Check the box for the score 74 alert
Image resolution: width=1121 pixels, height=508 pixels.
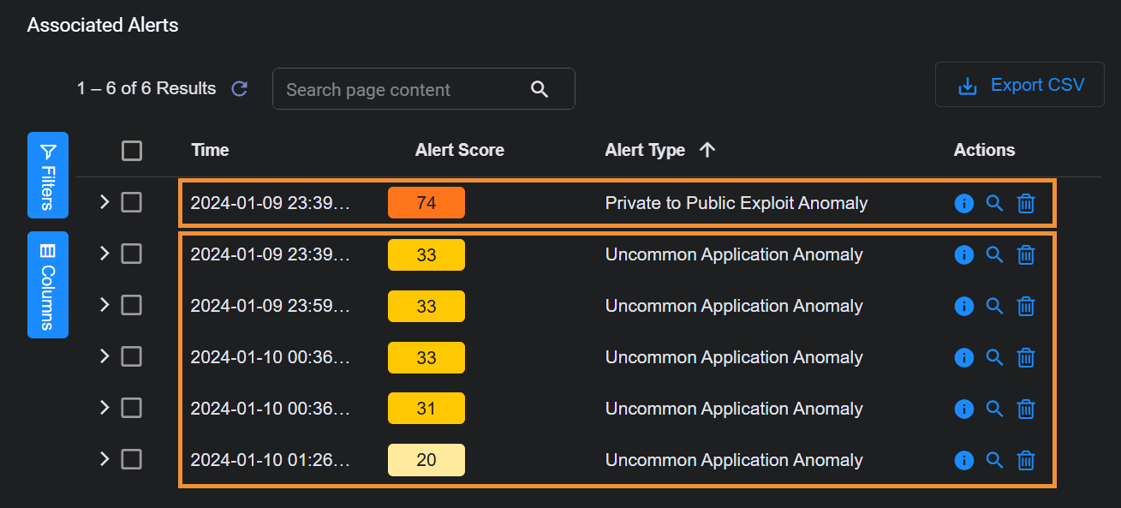tap(132, 202)
